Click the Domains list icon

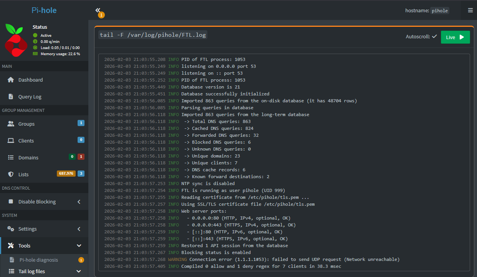click(x=11, y=158)
